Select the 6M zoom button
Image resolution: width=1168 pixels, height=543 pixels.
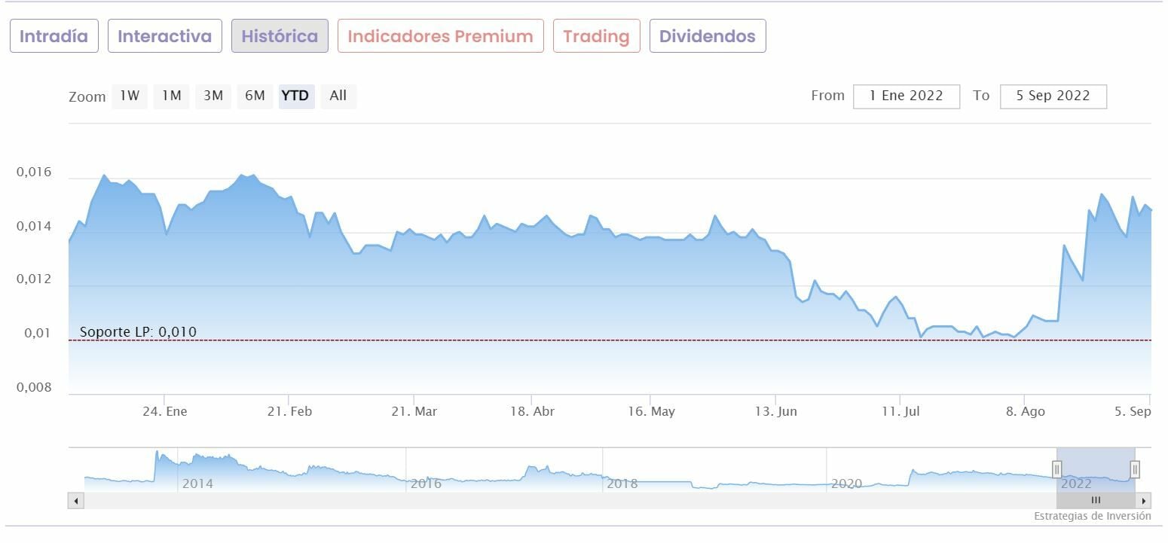pos(255,96)
